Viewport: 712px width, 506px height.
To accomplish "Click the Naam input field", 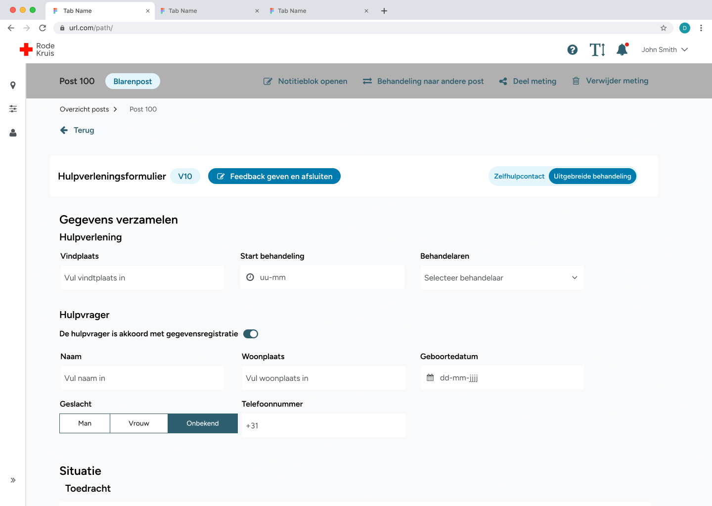I will 142,378.
